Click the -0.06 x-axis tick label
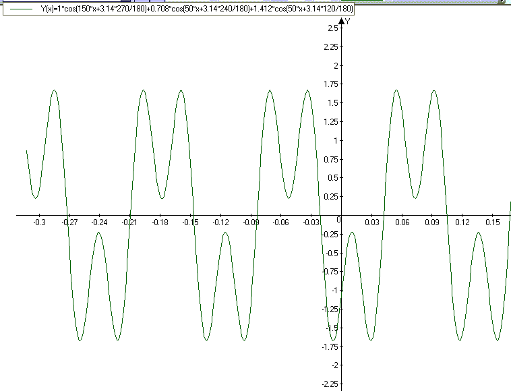Viewport: 511px width, 391px height. tap(281, 222)
